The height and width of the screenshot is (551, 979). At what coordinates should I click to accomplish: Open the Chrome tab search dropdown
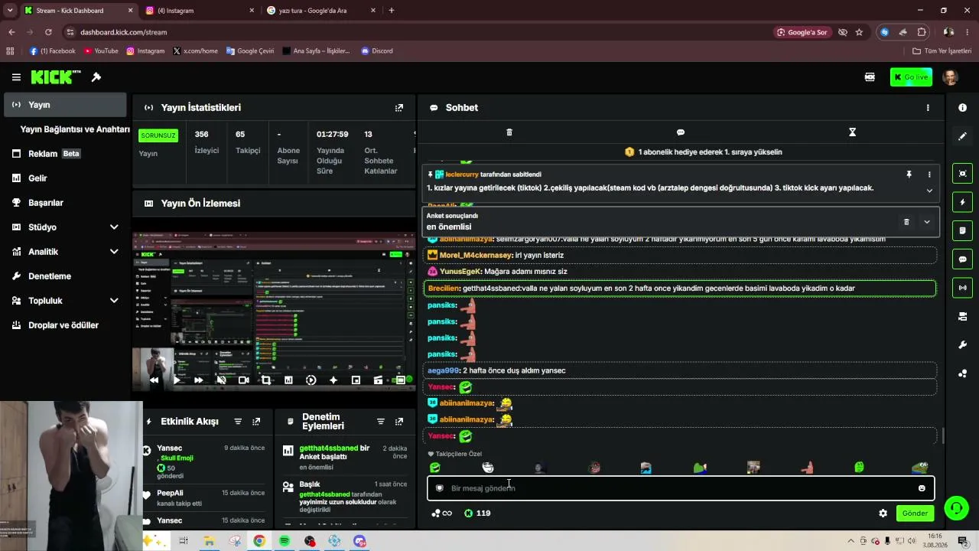(10, 11)
